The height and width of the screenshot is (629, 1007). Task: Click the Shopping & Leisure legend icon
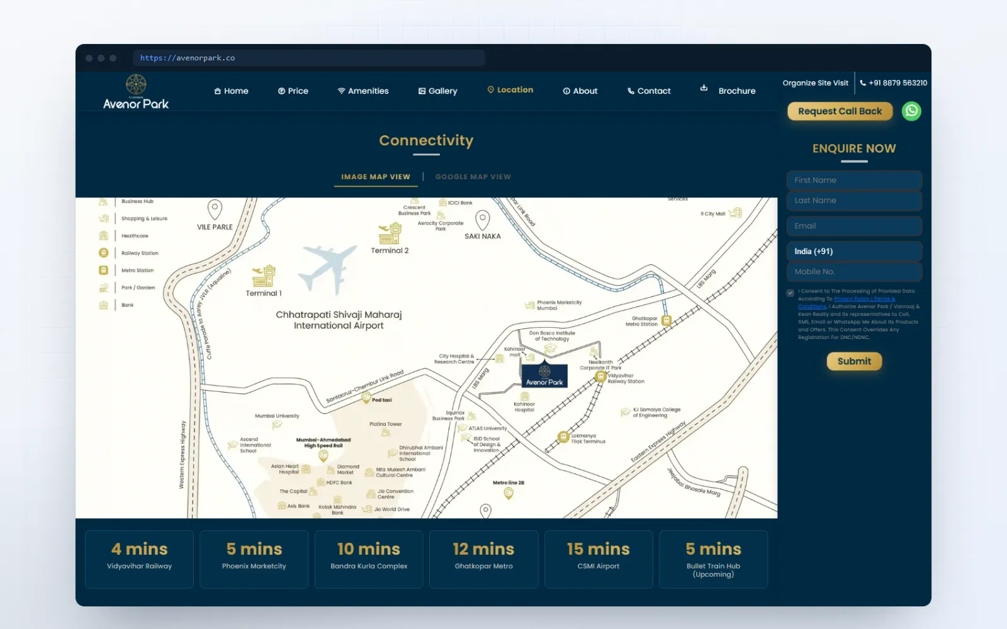click(104, 219)
